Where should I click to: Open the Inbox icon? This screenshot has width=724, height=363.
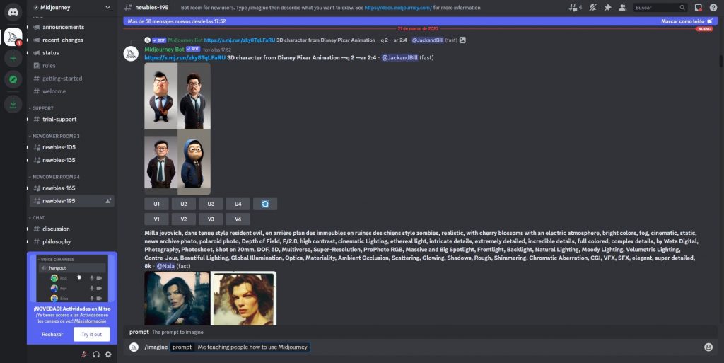point(698,7)
